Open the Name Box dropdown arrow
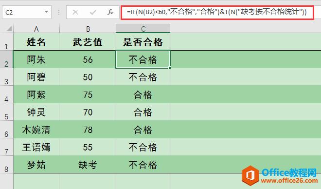 point(47,12)
